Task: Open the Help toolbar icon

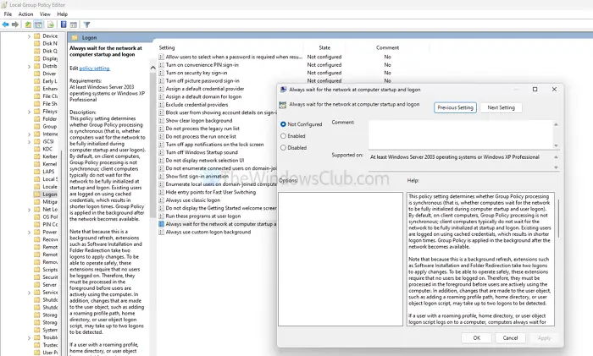Action: (x=64, y=25)
